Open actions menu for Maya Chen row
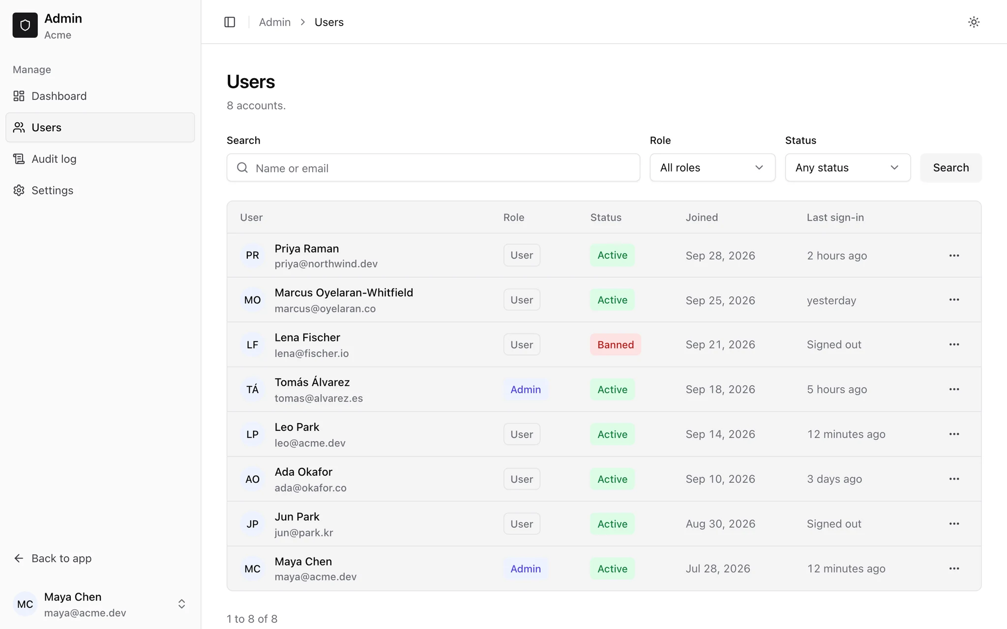1007x629 pixels. tap(954, 569)
